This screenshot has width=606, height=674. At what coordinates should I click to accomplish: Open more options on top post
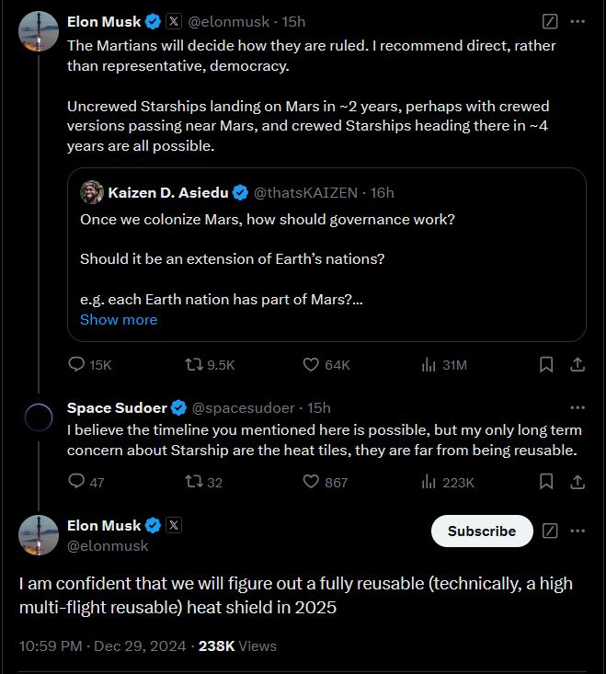point(577,20)
